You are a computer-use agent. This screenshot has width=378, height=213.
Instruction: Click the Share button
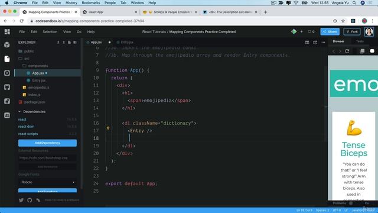point(330,31)
